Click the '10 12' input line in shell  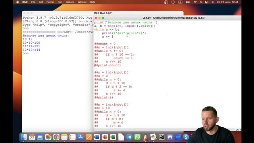coord(27,39)
